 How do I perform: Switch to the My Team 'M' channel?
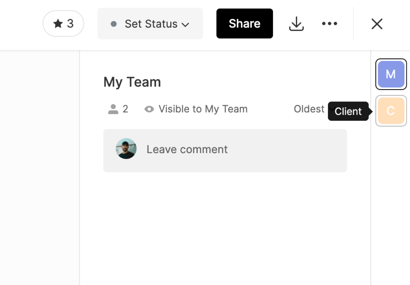[x=391, y=74]
